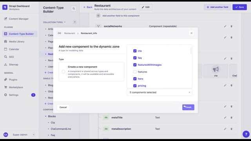Click the socialNetworks component type icon
The height and width of the screenshot is (141, 251).
[x=98, y=26]
